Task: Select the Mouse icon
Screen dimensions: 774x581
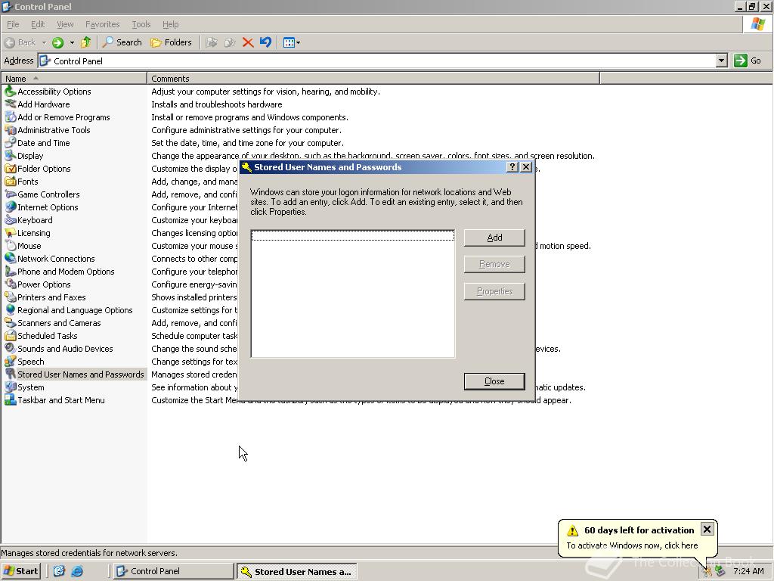Action: [x=10, y=246]
